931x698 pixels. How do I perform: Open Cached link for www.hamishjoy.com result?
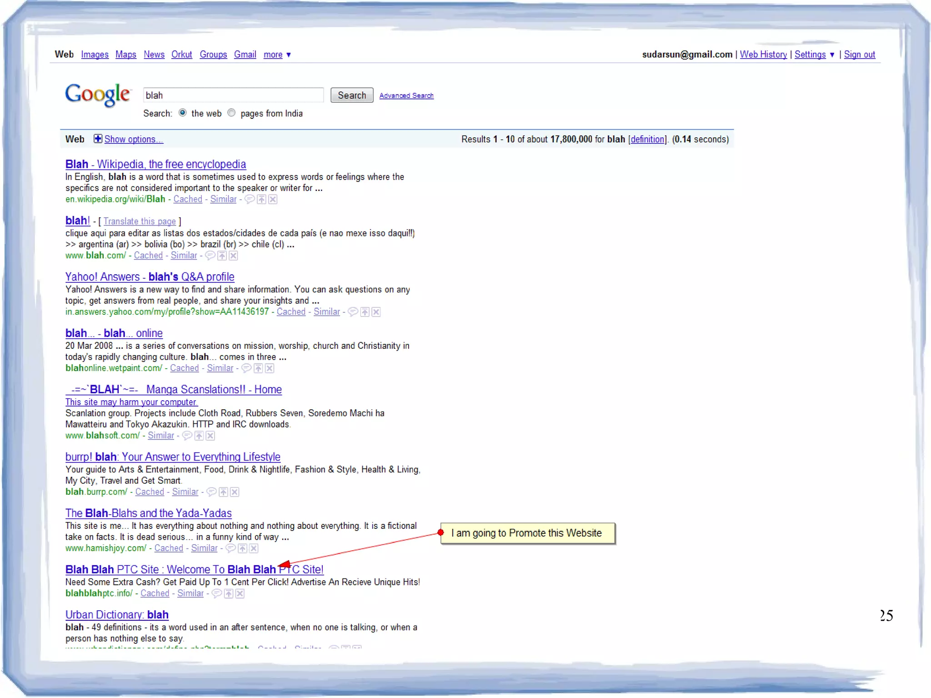pos(169,548)
